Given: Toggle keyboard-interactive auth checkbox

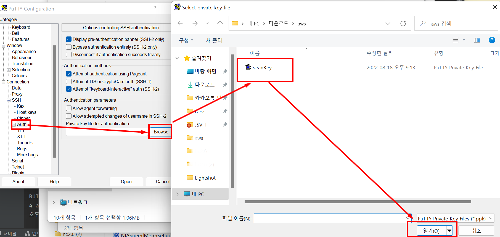Looking at the screenshot, I should click(x=69, y=89).
